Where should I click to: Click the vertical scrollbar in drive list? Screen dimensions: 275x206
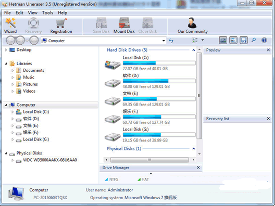pyautogui.click(x=199, y=96)
